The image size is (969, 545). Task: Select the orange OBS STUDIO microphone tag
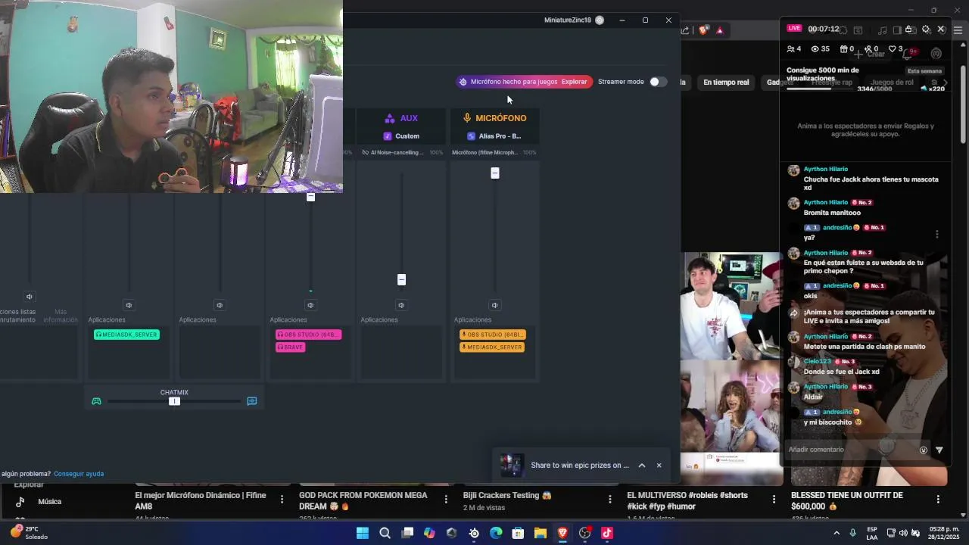[x=492, y=335]
